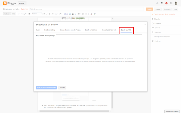Click the editor horizontal scrollbar

point(74,111)
